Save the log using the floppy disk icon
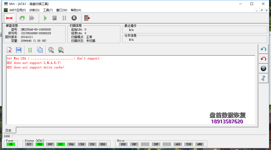 [x=19, y=50]
